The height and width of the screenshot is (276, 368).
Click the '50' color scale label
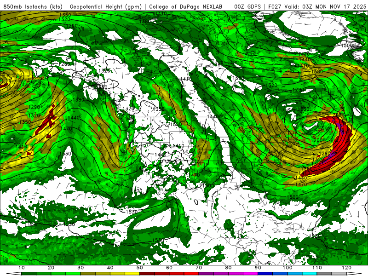pyautogui.click(x=140, y=268)
